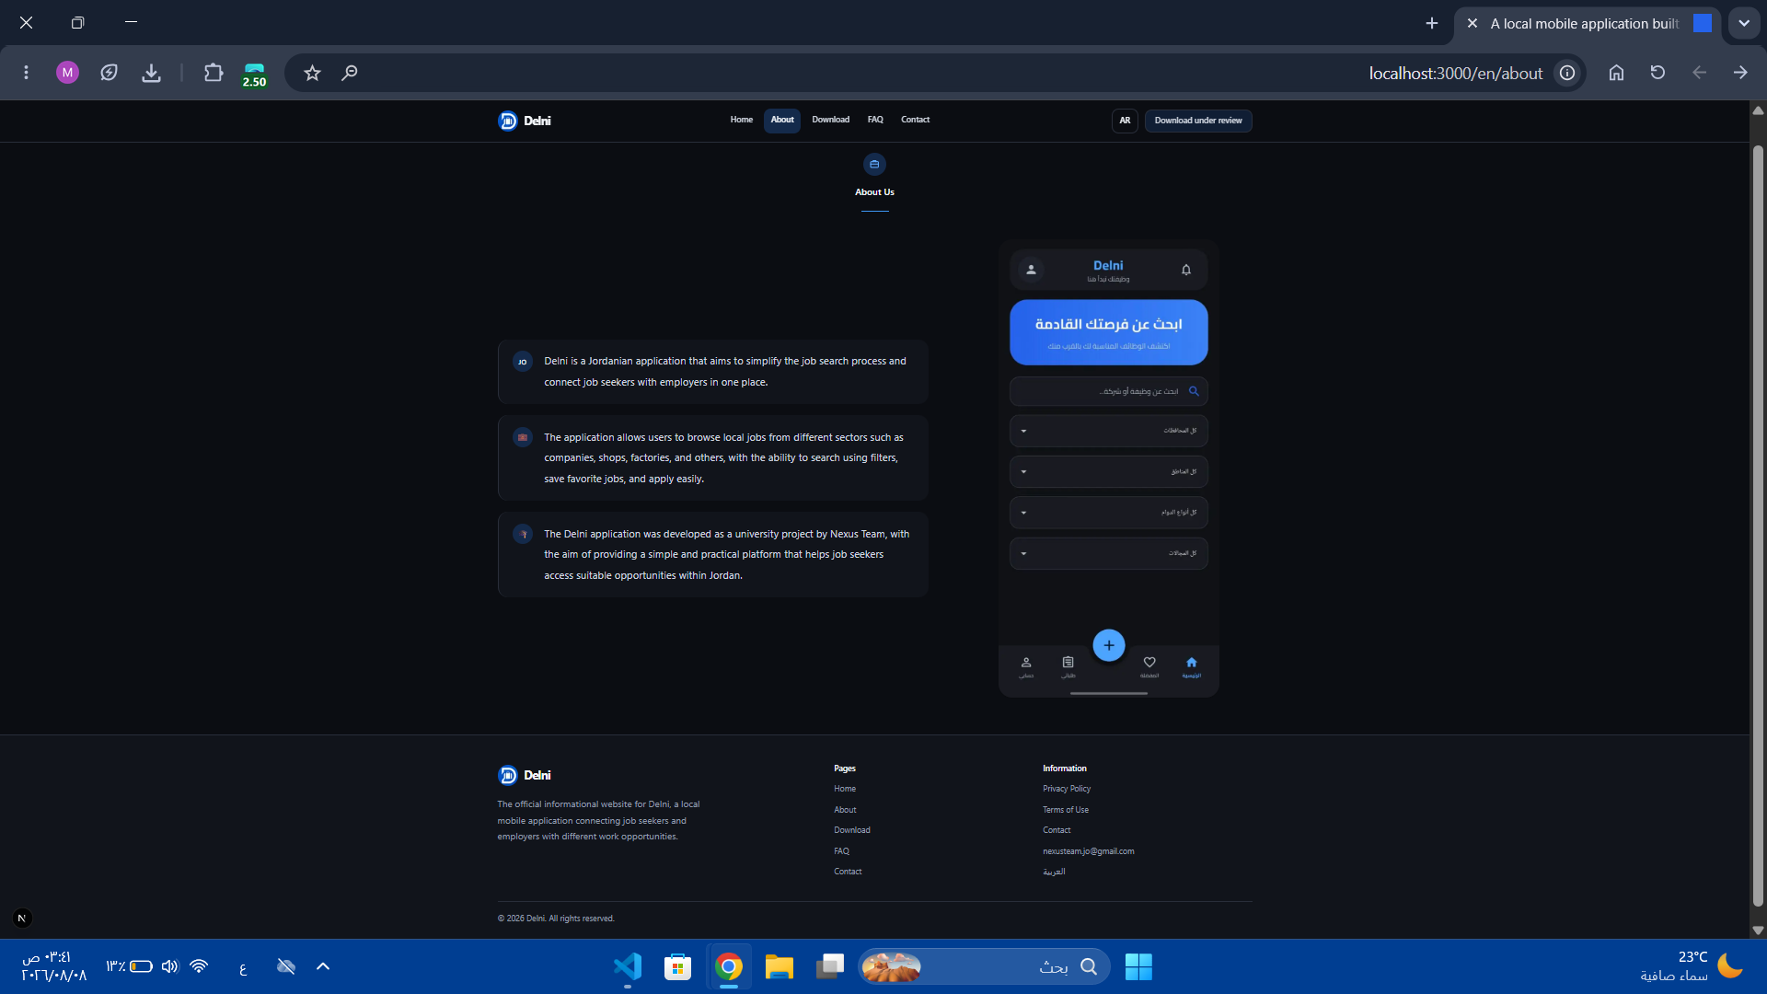Open the footer Home link
Image resolution: width=1767 pixels, height=994 pixels.
[x=845, y=789]
